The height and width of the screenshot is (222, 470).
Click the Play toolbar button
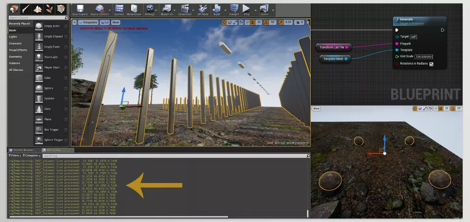pos(246,9)
